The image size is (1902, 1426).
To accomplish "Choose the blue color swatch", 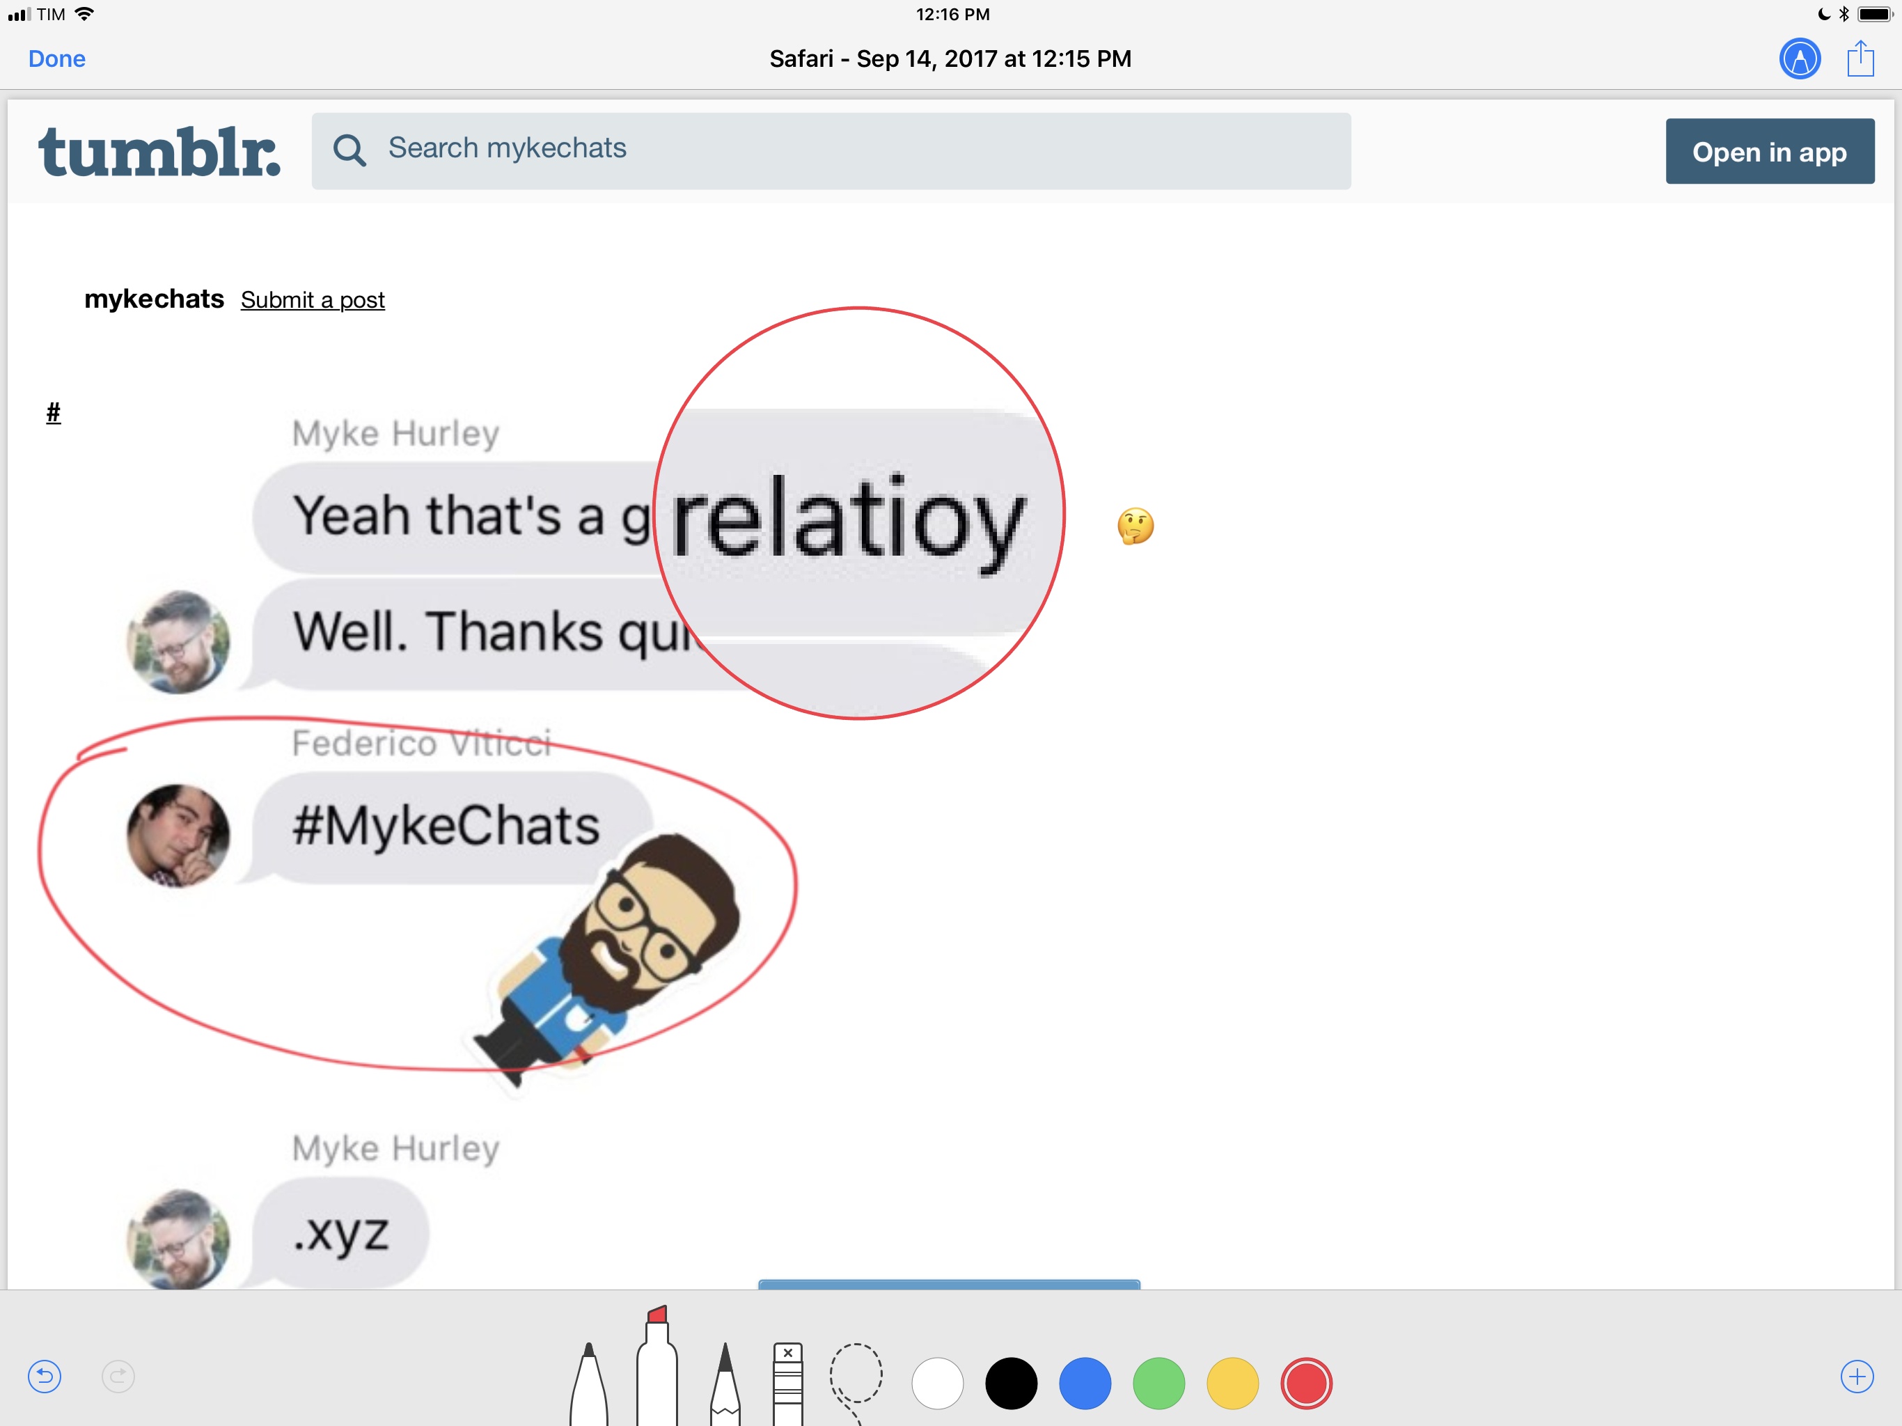I will tap(1085, 1383).
